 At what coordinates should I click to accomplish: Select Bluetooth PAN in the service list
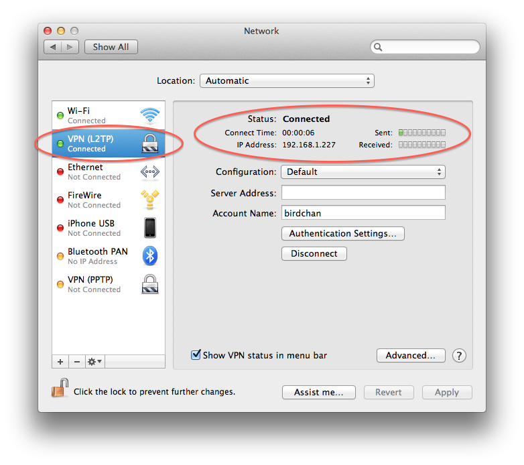(x=109, y=256)
